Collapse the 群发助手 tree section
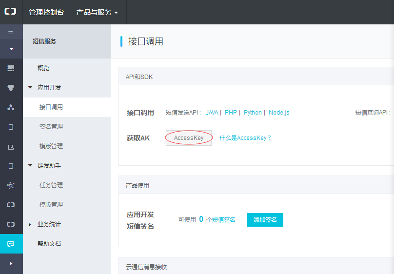Image resolution: width=394 pixels, height=274 pixels. [30, 166]
